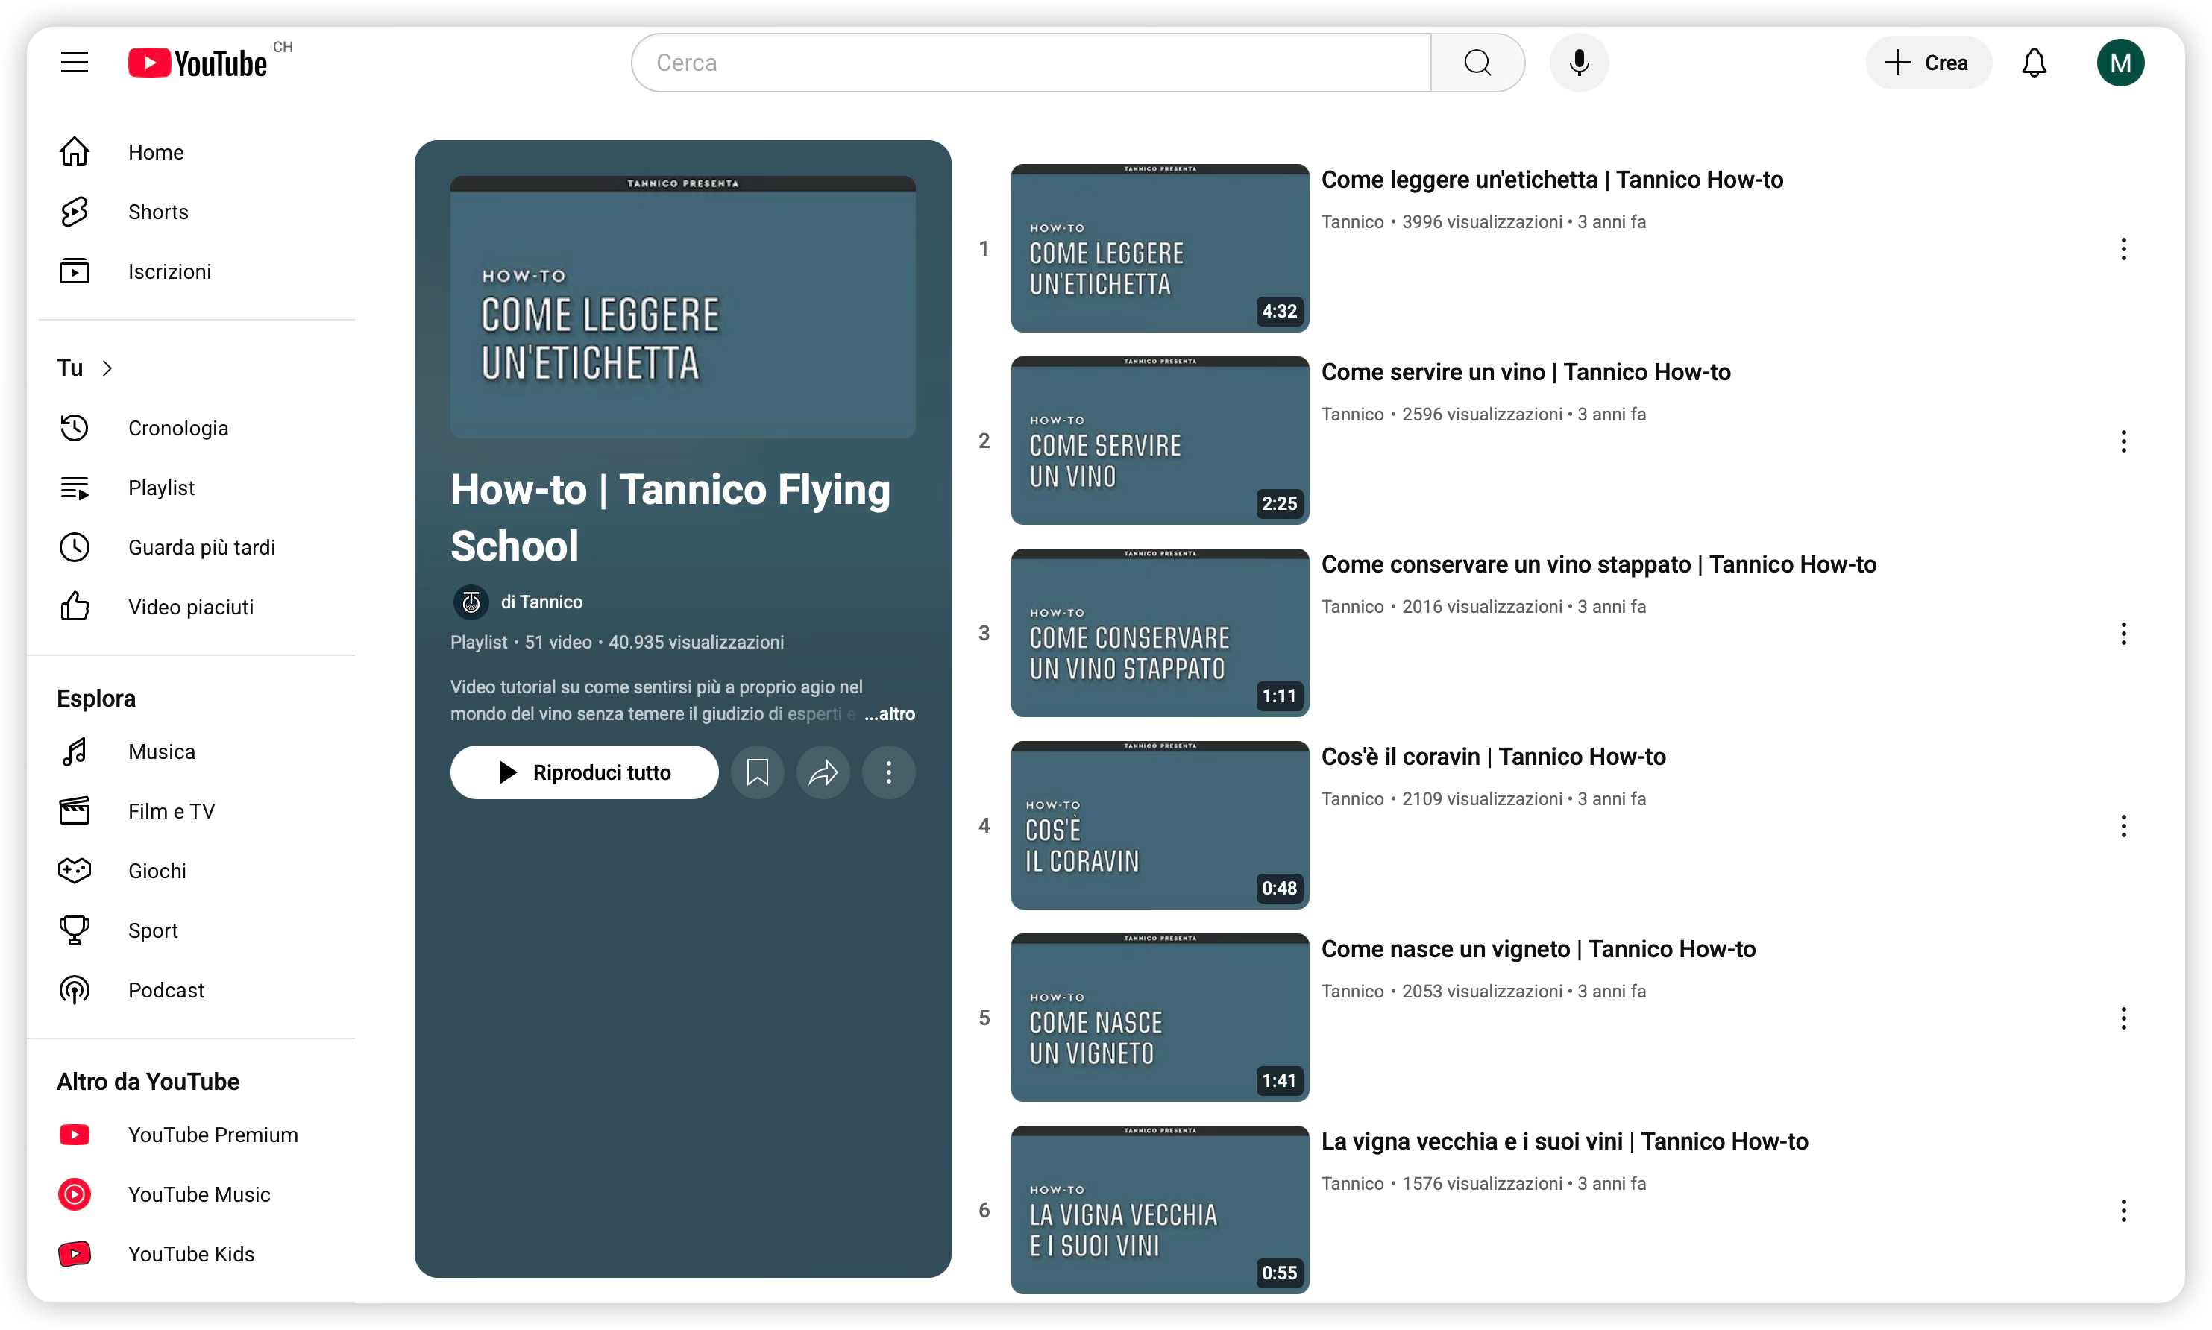
Task: Go to Cronologia watch history
Action: click(x=177, y=429)
